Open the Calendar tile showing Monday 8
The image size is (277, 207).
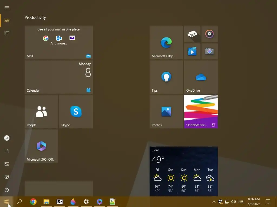coord(59,77)
